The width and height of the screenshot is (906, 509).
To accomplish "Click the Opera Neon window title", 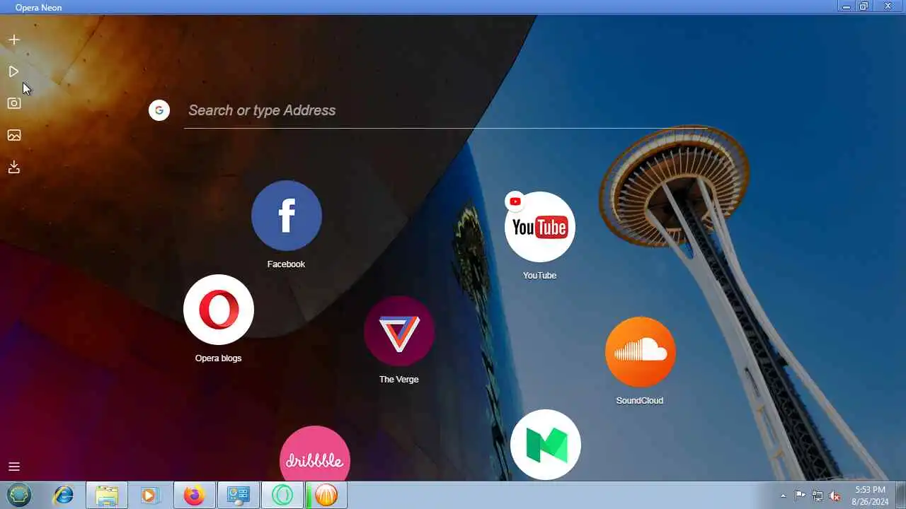I will [38, 7].
